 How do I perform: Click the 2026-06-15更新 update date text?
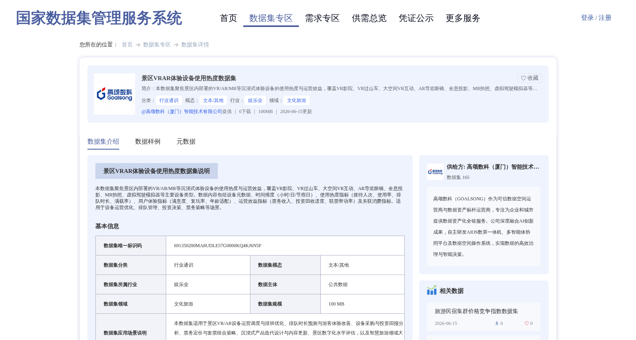(296, 111)
